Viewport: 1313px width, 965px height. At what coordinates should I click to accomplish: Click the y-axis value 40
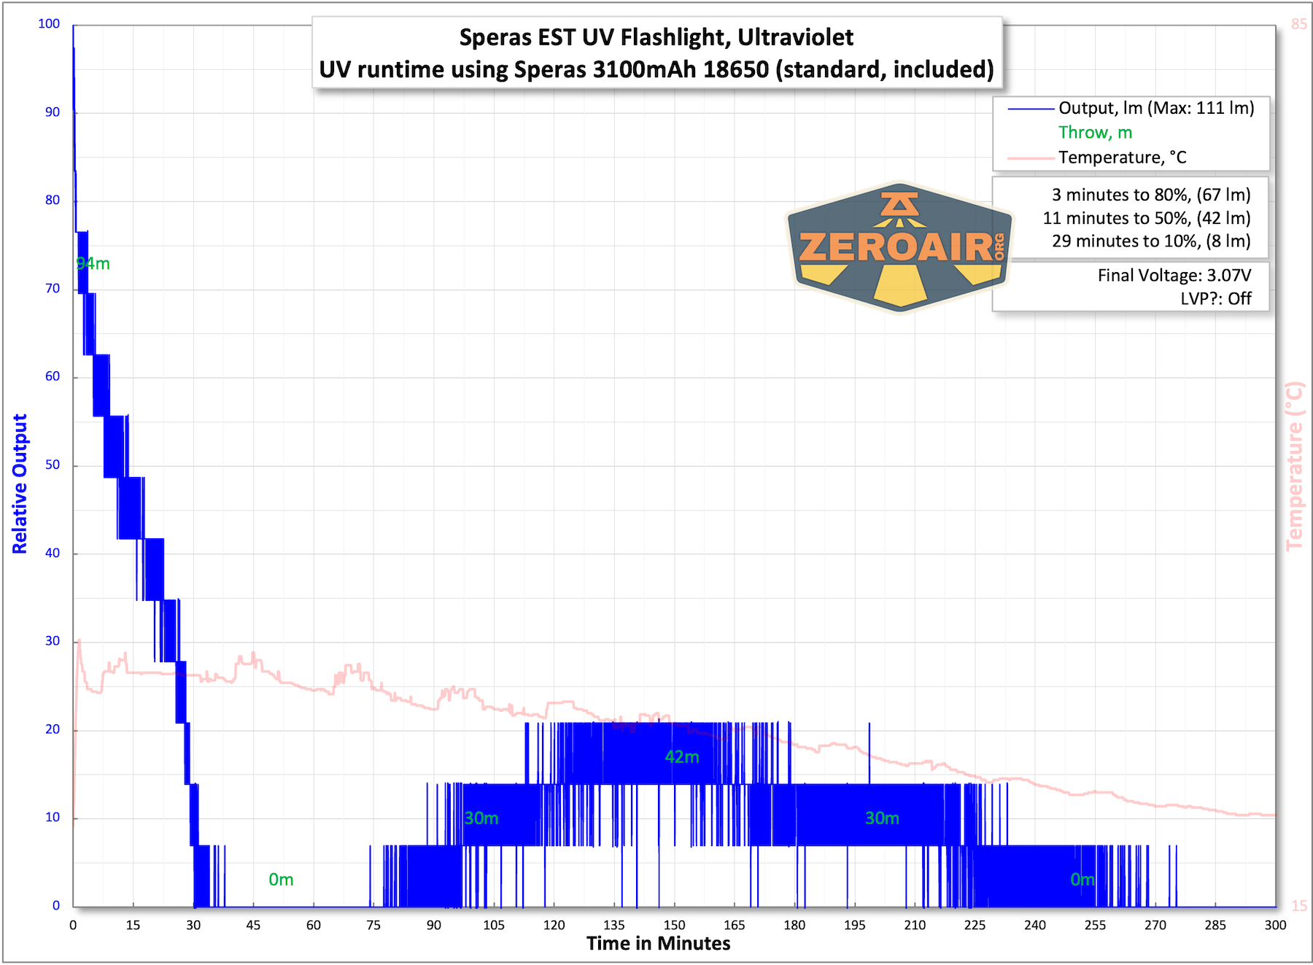(53, 553)
